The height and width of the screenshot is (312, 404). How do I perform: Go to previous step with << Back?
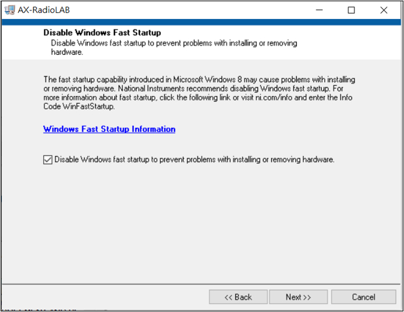(238, 297)
